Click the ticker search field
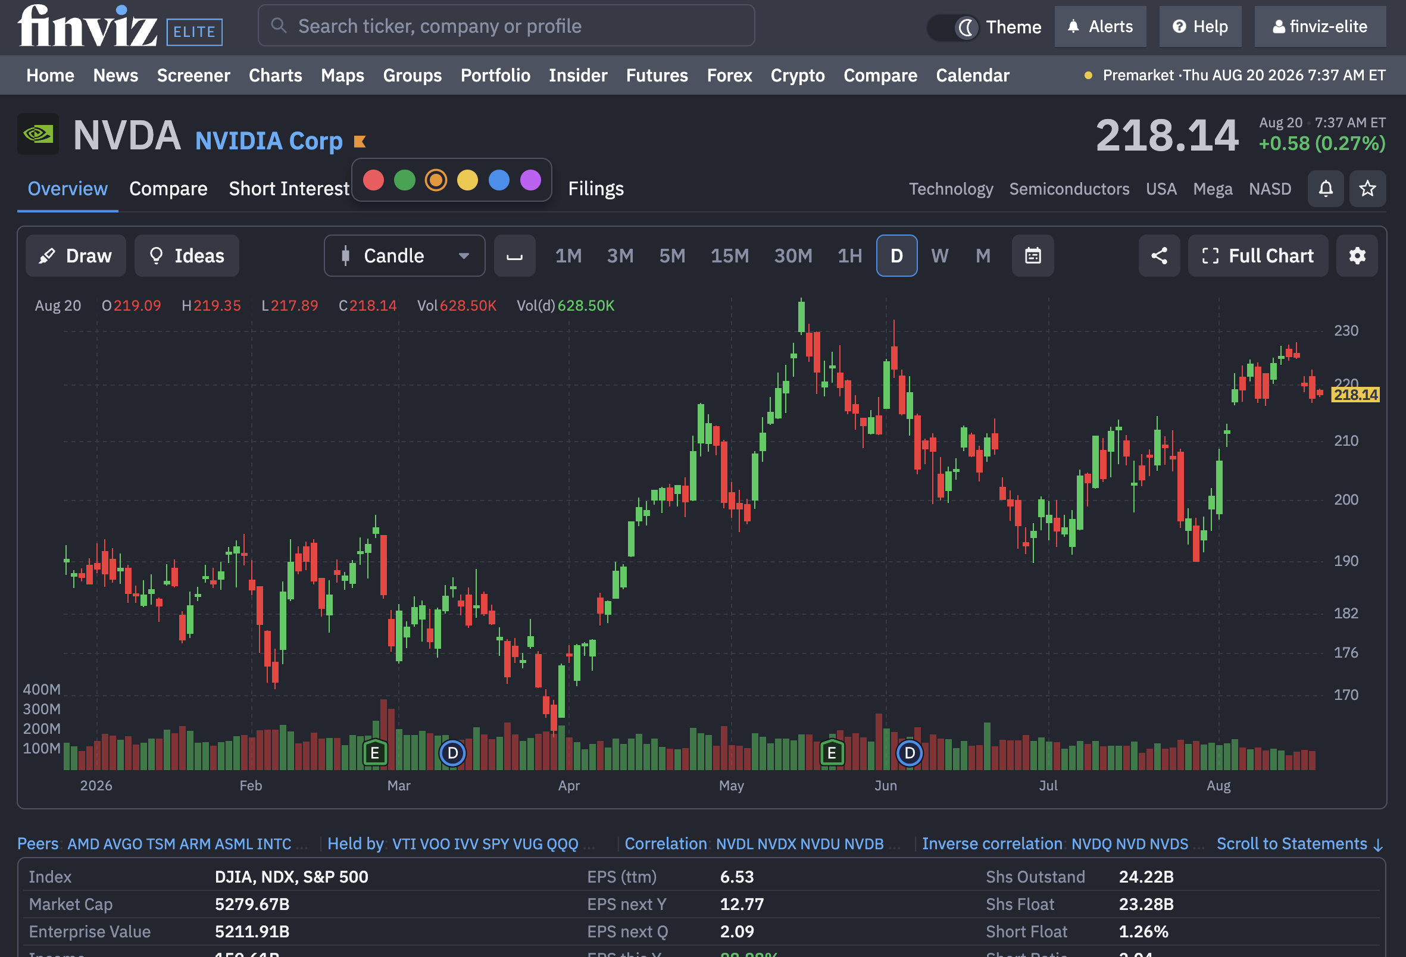 507,26
